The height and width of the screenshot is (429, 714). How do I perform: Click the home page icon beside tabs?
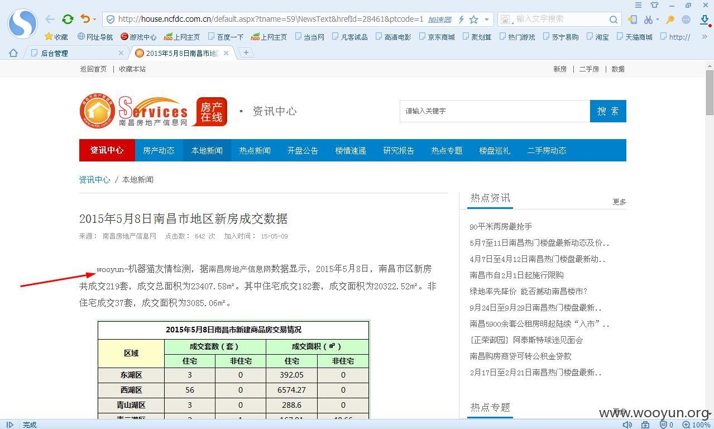point(13,53)
